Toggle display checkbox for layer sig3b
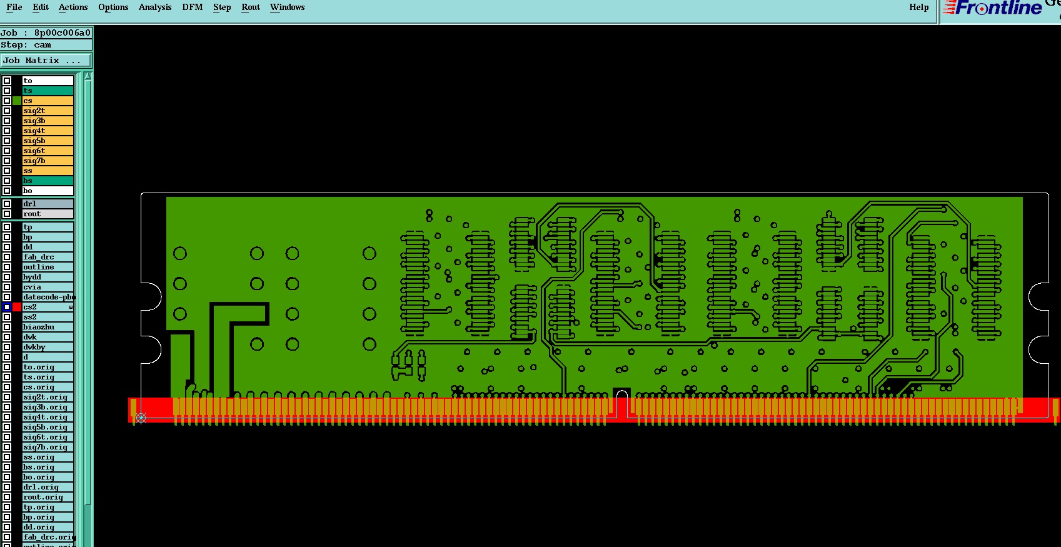Viewport: 1061px width, 547px height. (7, 121)
